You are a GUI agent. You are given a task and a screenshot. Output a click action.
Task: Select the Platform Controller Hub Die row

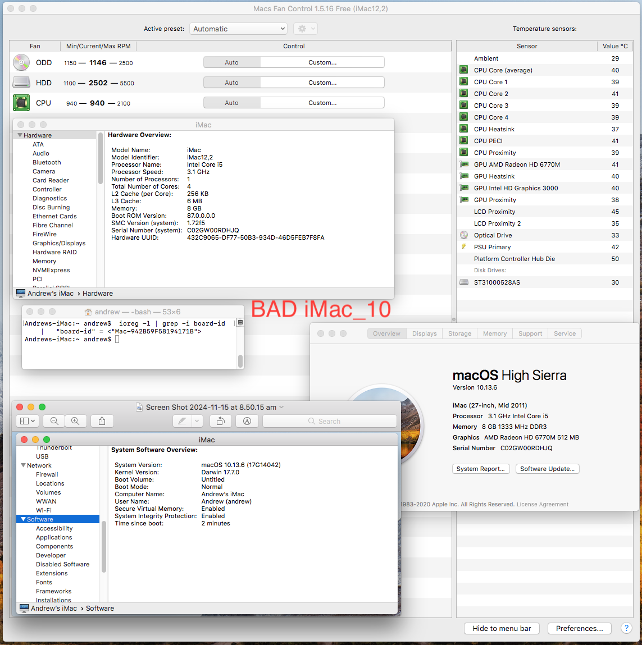pyautogui.click(x=545, y=259)
